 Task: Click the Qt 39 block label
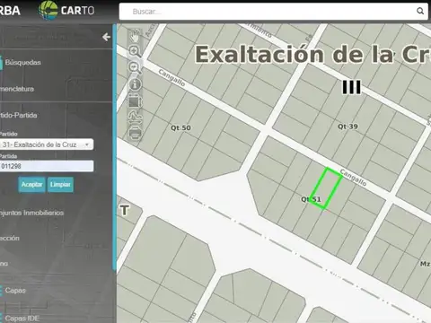347,127
